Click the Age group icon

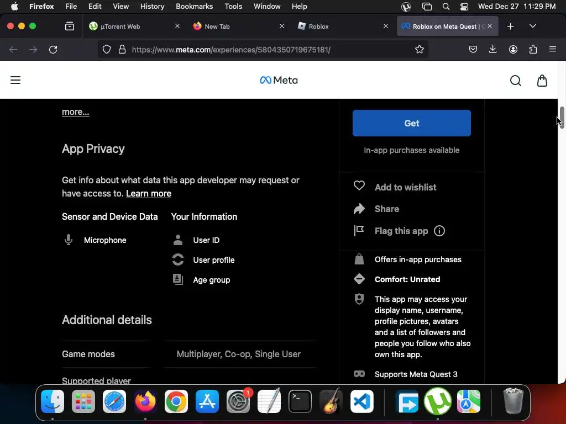click(x=178, y=279)
